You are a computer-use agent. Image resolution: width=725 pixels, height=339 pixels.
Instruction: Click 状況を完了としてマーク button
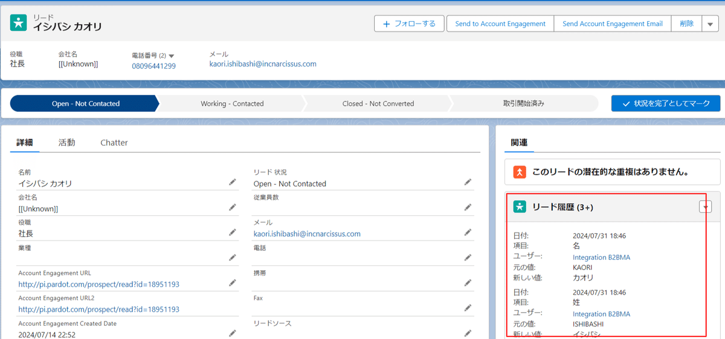666,103
